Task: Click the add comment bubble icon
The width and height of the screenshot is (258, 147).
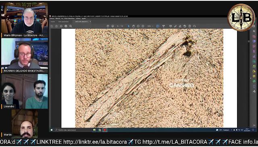Action: [x=171, y=26]
